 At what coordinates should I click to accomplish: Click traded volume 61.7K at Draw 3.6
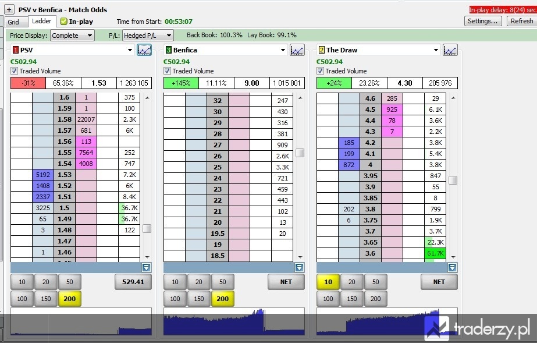tap(435, 253)
